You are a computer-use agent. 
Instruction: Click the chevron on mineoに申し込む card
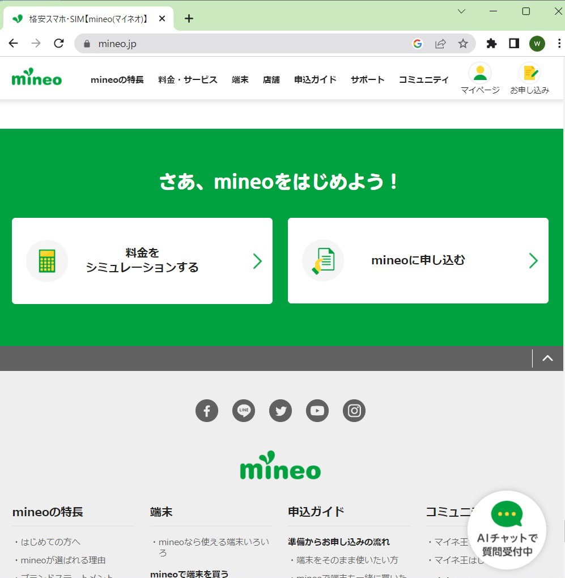pos(533,260)
